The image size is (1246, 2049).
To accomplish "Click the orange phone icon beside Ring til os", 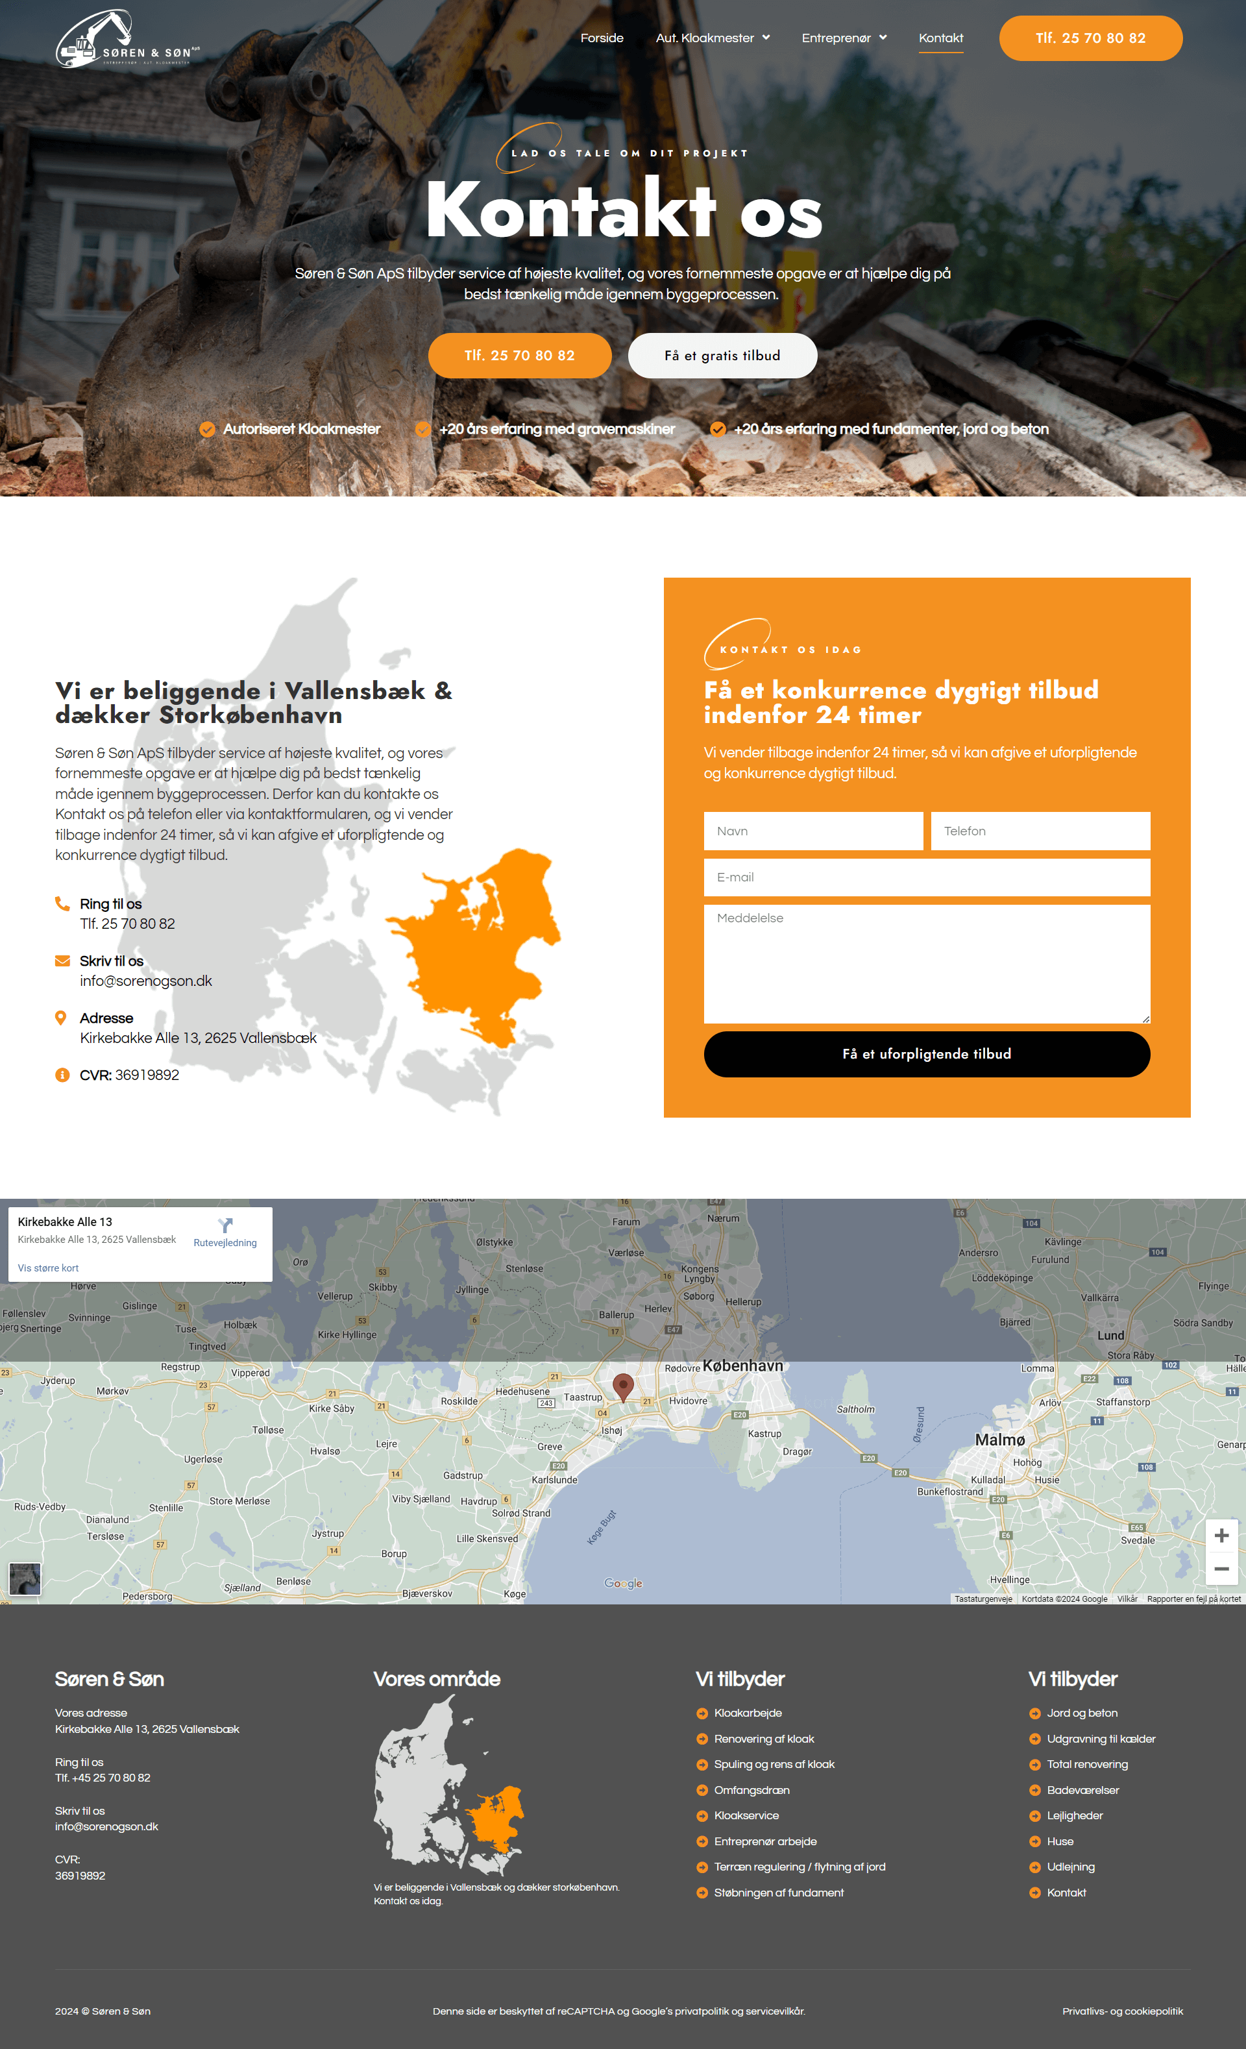I will (x=62, y=903).
